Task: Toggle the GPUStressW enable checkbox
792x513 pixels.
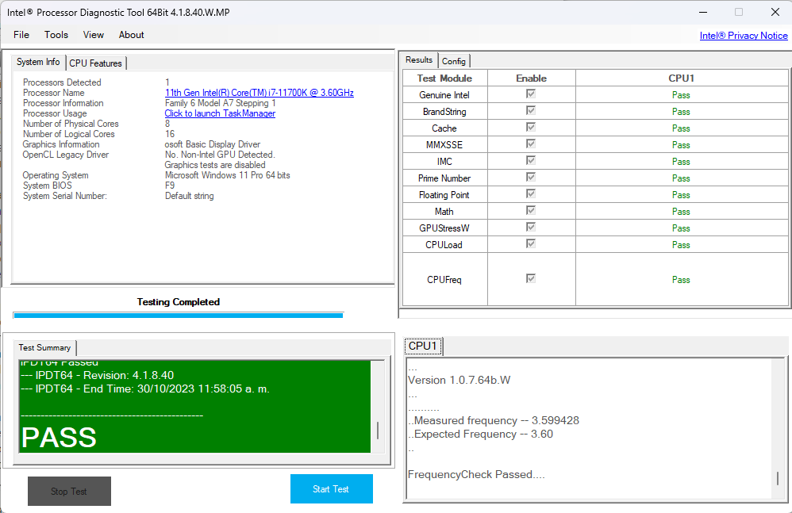Action: (x=531, y=228)
